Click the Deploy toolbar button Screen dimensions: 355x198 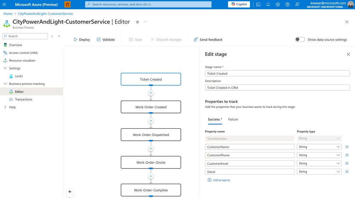[82, 40]
